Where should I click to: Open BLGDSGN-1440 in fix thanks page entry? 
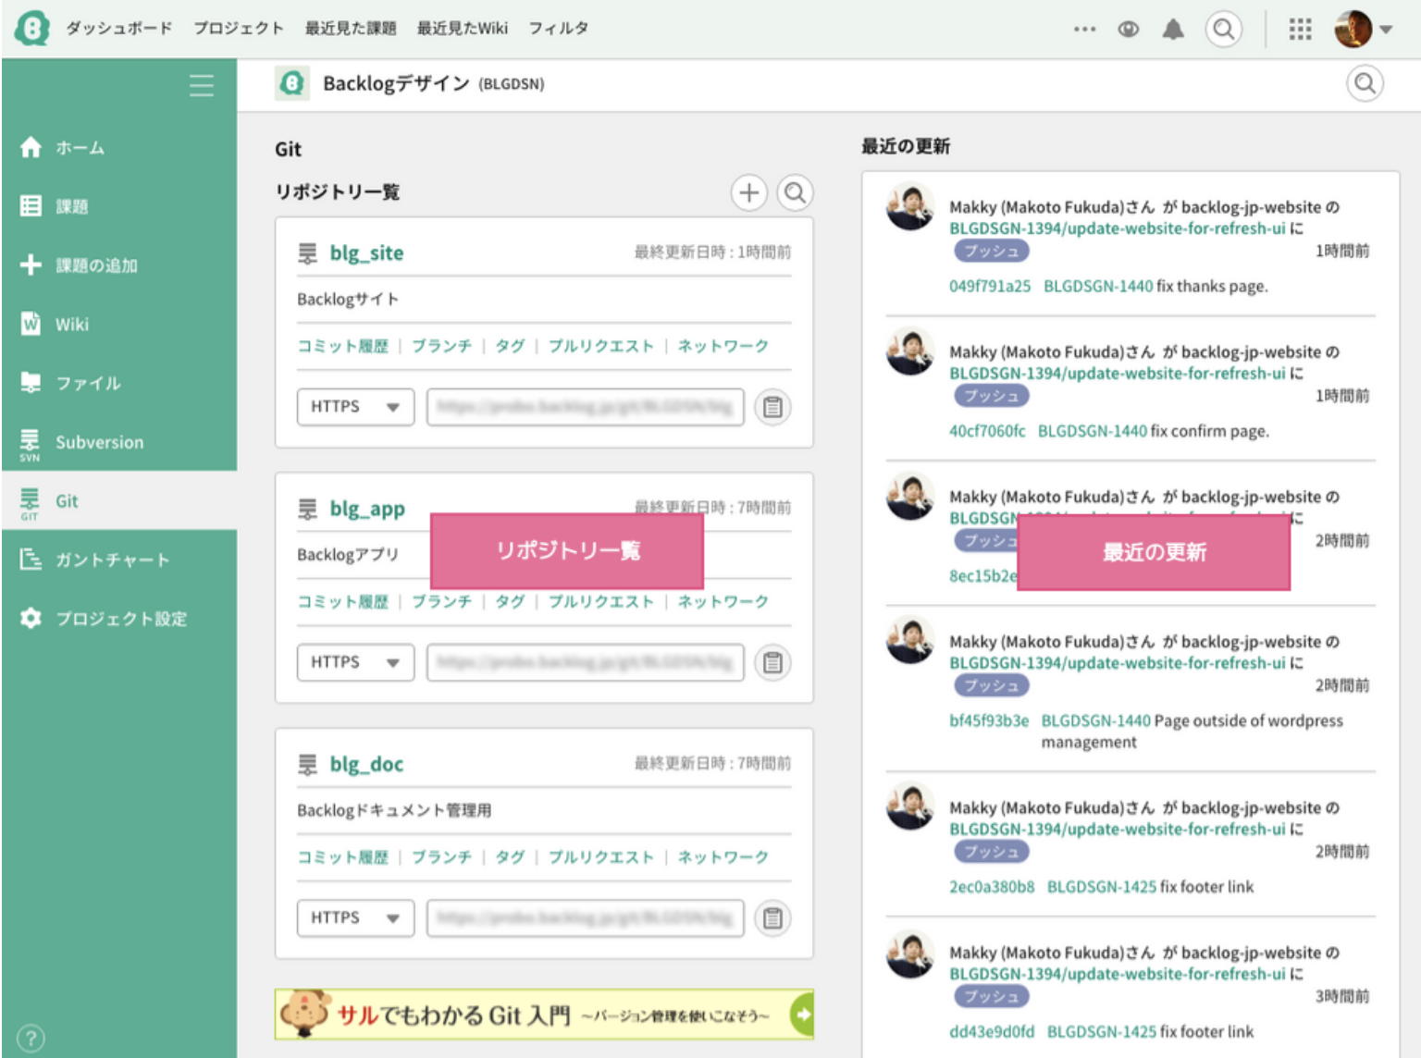(1098, 287)
